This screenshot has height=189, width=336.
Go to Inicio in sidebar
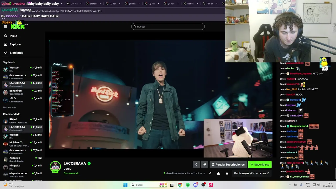click(13, 36)
